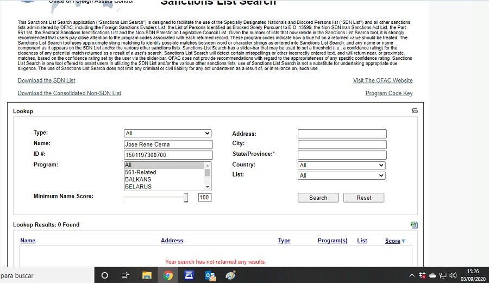Open the Download the SDN List link
Viewport: 489px width, 283px height.
(46, 80)
